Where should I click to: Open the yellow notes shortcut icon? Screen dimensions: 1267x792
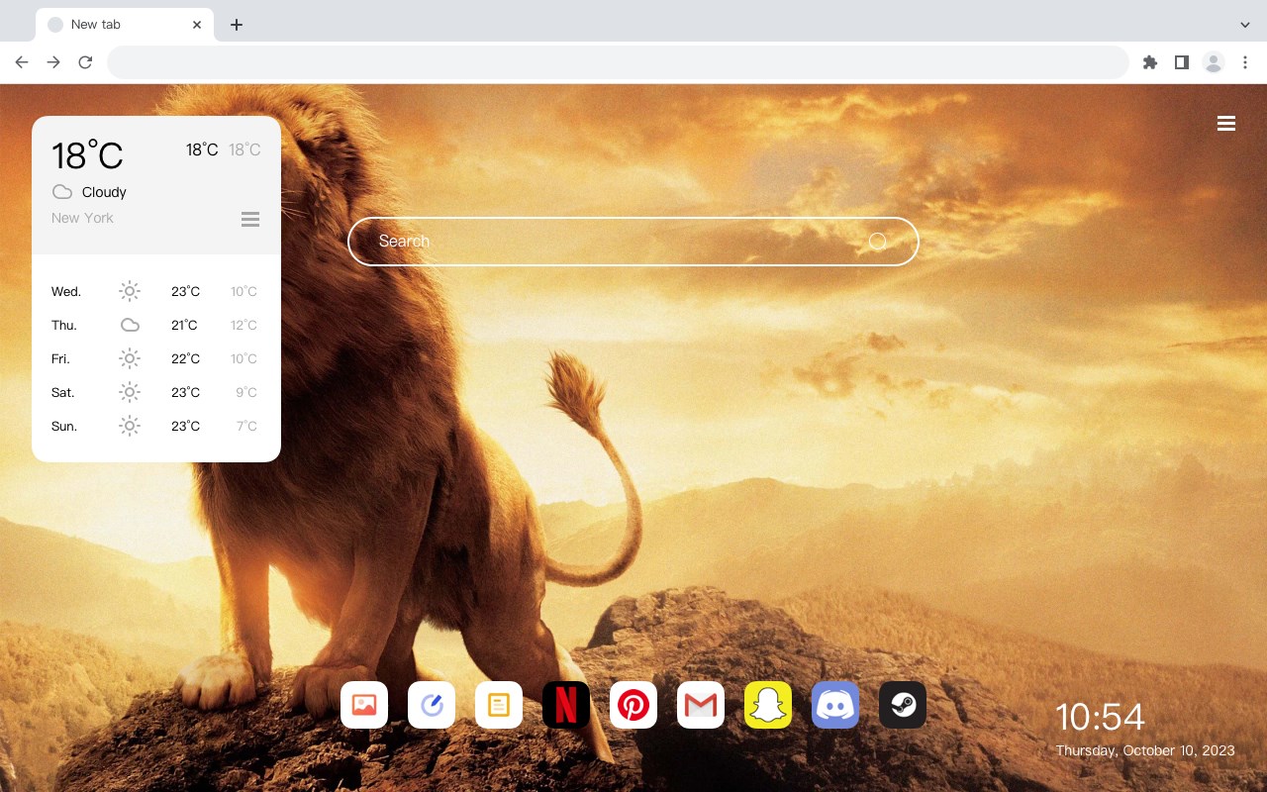tap(499, 705)
